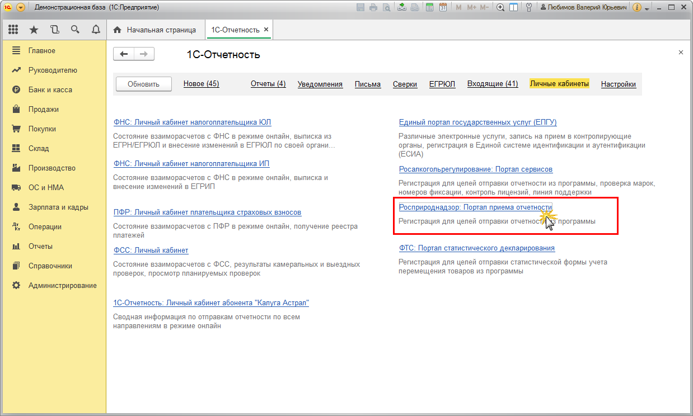Open 1С-Отчетность: Личный кабинет абонента Калуга Астрал

click(x=211, y=303)
